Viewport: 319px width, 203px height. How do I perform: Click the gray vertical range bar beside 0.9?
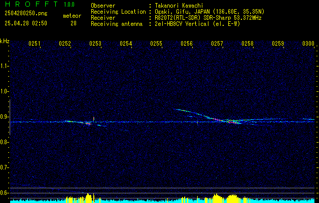point(10,117)
